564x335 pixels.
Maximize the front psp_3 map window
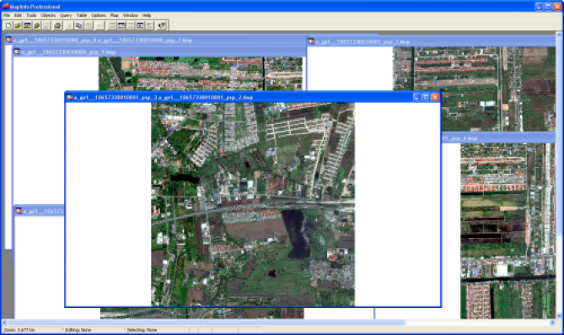click(426, 97)
